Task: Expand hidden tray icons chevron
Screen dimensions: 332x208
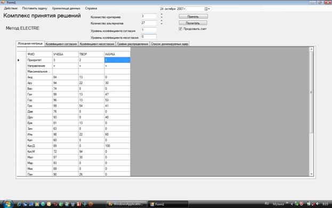Action: (x=292, y=204)
